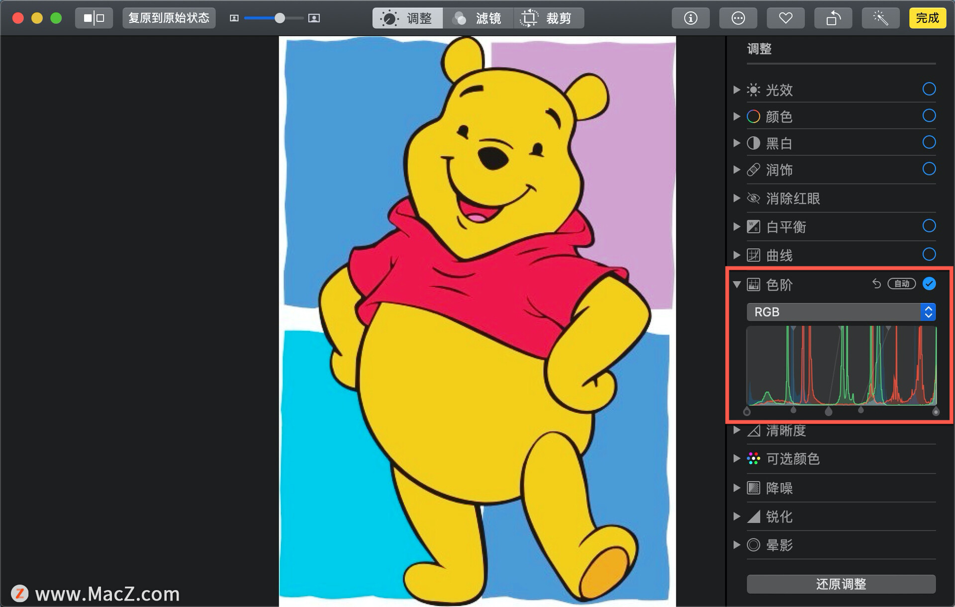Click the zoom slider handle
955x607 pixels.
(x=280, y=18)
